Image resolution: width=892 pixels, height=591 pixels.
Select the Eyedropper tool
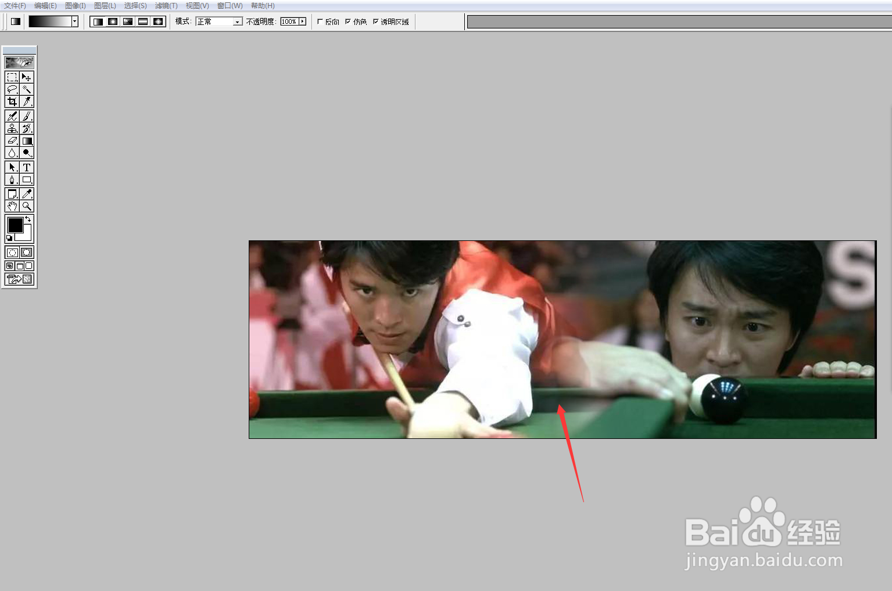tap(27, 194)
